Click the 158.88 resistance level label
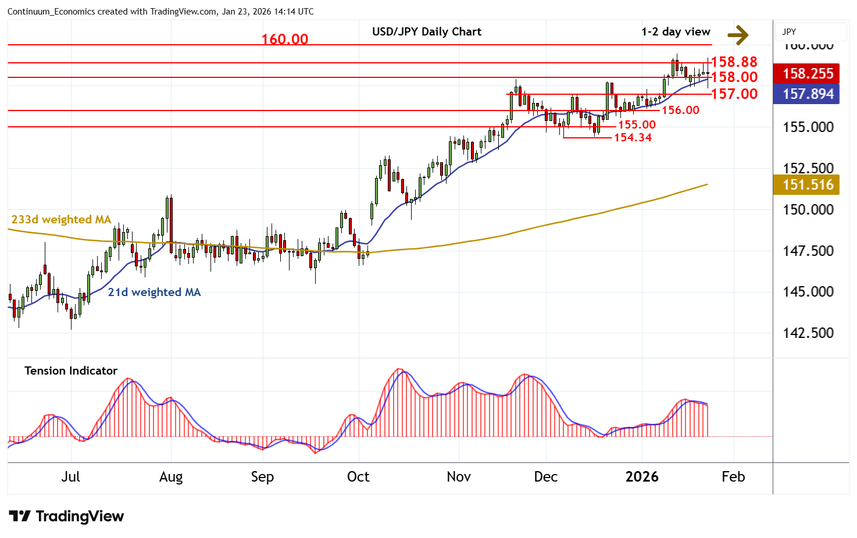 click(x=734, y=62)
